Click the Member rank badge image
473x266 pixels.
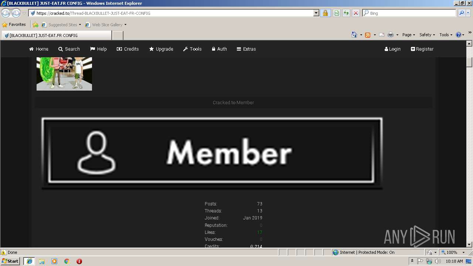[212, 153]
